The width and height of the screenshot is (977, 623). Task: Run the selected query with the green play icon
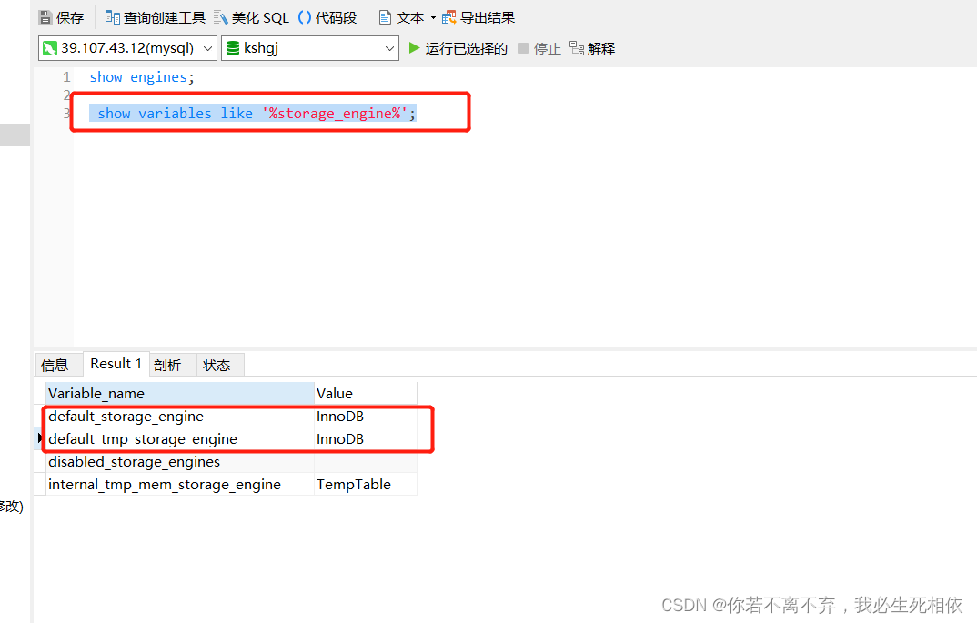[414, 48]
